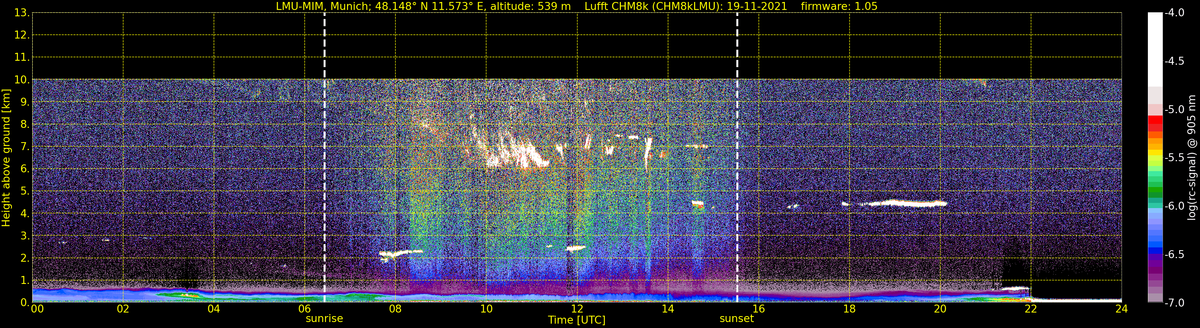Click the time axis tick '16'

tap(759, 309)
